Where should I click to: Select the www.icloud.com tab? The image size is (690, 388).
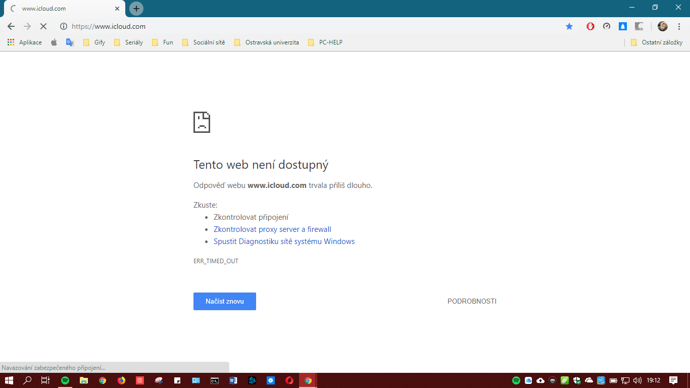(61, 9)
